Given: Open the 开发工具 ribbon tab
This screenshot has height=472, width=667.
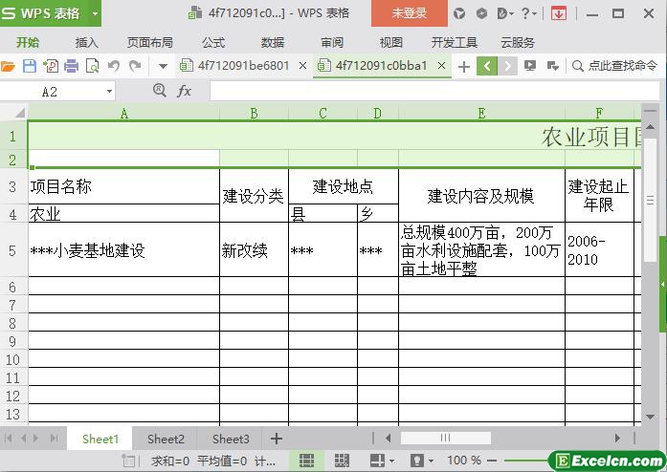Looking at the screenshot, I should [x=455, y=42].
